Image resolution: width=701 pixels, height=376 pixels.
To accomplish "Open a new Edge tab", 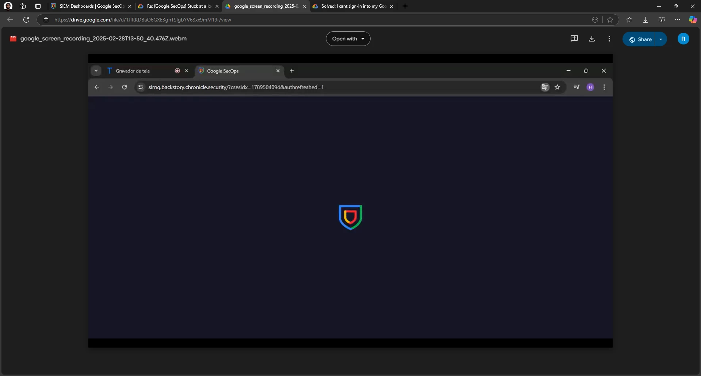I will 405,6.
